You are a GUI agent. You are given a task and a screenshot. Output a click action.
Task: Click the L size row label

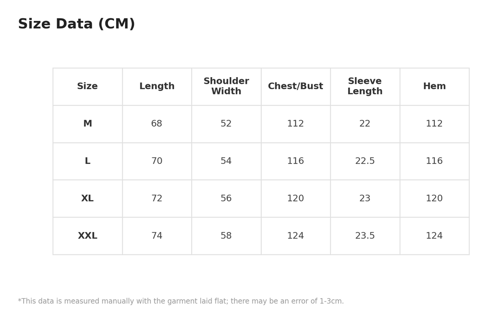[x=88, y=161]
